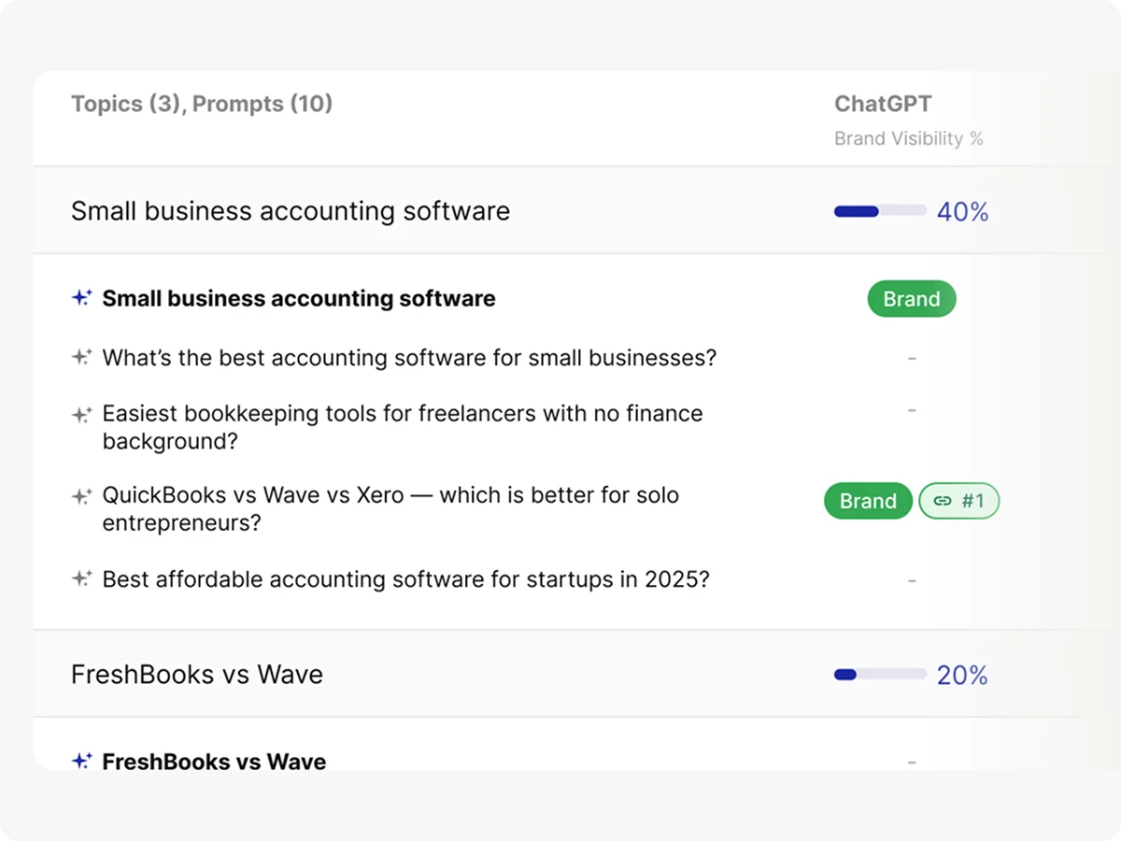
Task: Sort by the ChatGPT column header
Action: (883, 105)
